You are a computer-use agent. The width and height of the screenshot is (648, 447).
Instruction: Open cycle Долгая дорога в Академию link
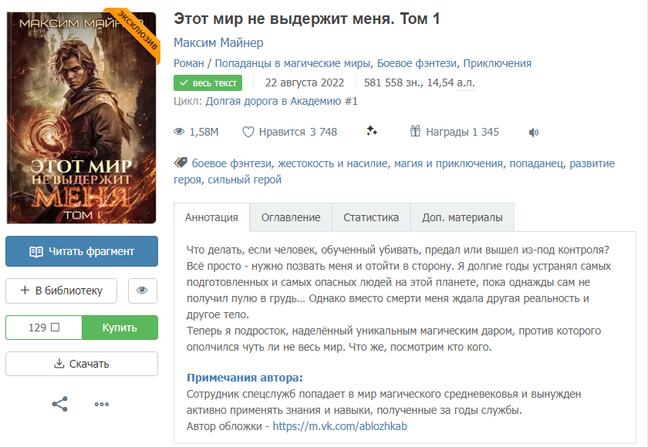[x=273, y=101]
